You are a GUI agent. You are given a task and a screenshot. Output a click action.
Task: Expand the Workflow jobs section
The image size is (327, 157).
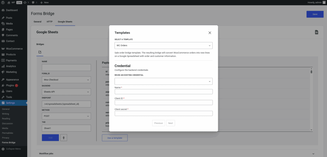[177, 153]
